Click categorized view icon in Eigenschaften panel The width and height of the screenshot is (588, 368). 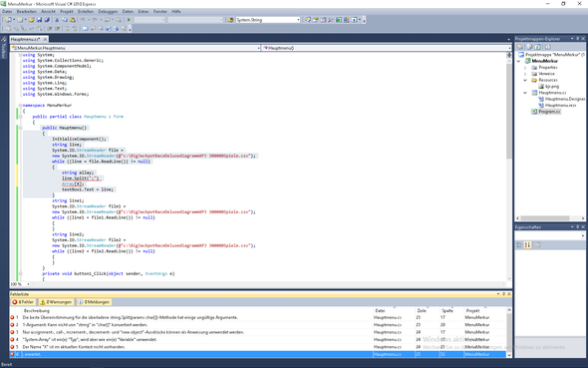point(519,244)
